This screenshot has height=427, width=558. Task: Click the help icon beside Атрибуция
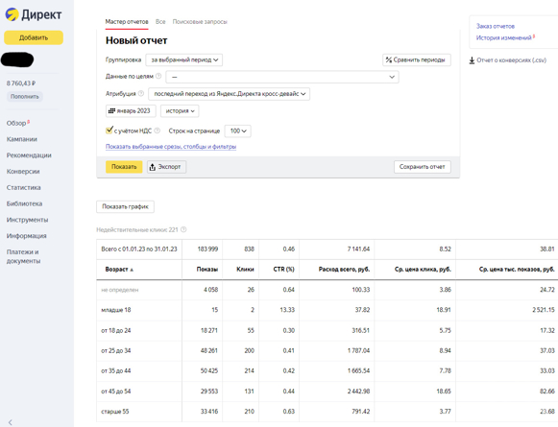pyautogui.click(x=141, y=93)
